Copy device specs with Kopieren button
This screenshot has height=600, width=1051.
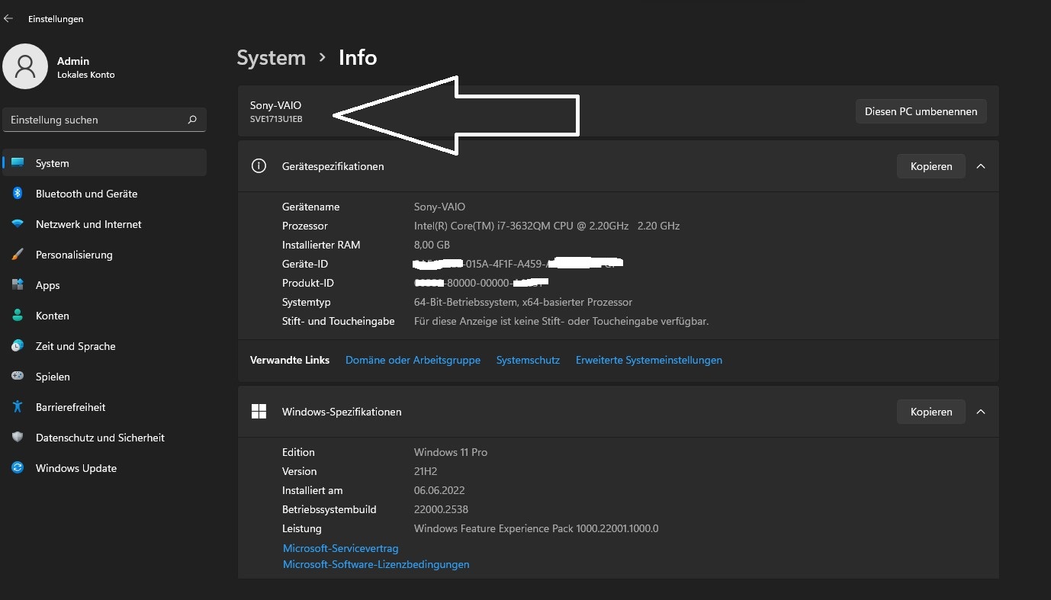click(930, 166)
